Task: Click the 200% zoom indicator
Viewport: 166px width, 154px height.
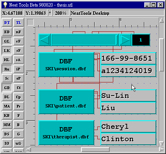Action: [61, 13]
